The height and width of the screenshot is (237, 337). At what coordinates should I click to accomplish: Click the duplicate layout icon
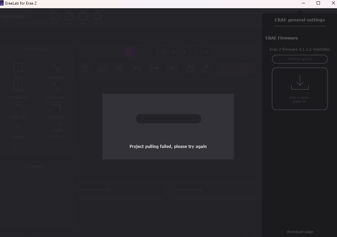(120, 69)
